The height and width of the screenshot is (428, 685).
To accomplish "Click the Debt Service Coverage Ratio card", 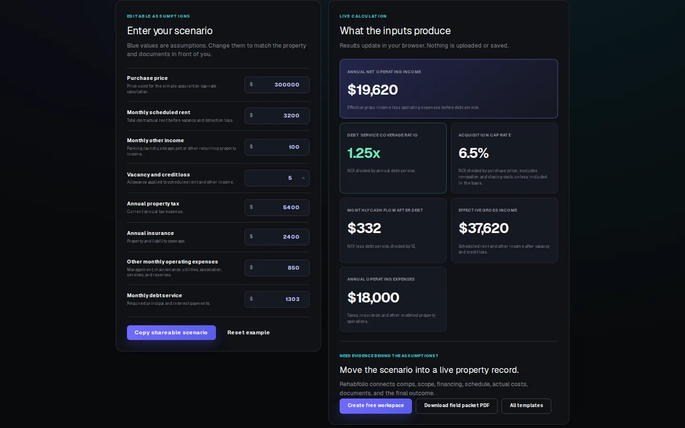I will tap(393, 158).
